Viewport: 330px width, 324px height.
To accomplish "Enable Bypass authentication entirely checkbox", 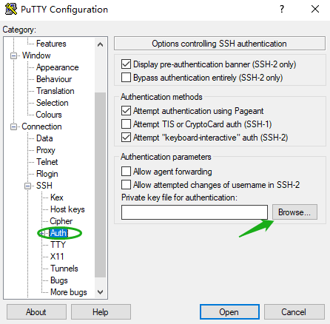I will 126,78.
